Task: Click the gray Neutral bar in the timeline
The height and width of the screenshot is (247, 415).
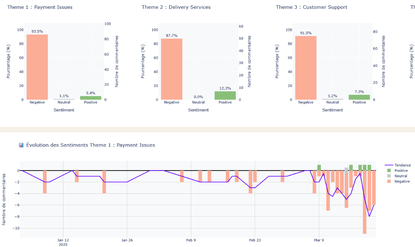Action: tap(346, 171)
